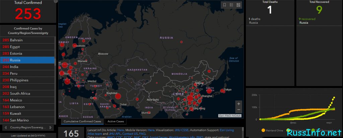This screenshot has width=343, height=138.
Task: Go to previous list with left arrow
Action: (6, 128)
